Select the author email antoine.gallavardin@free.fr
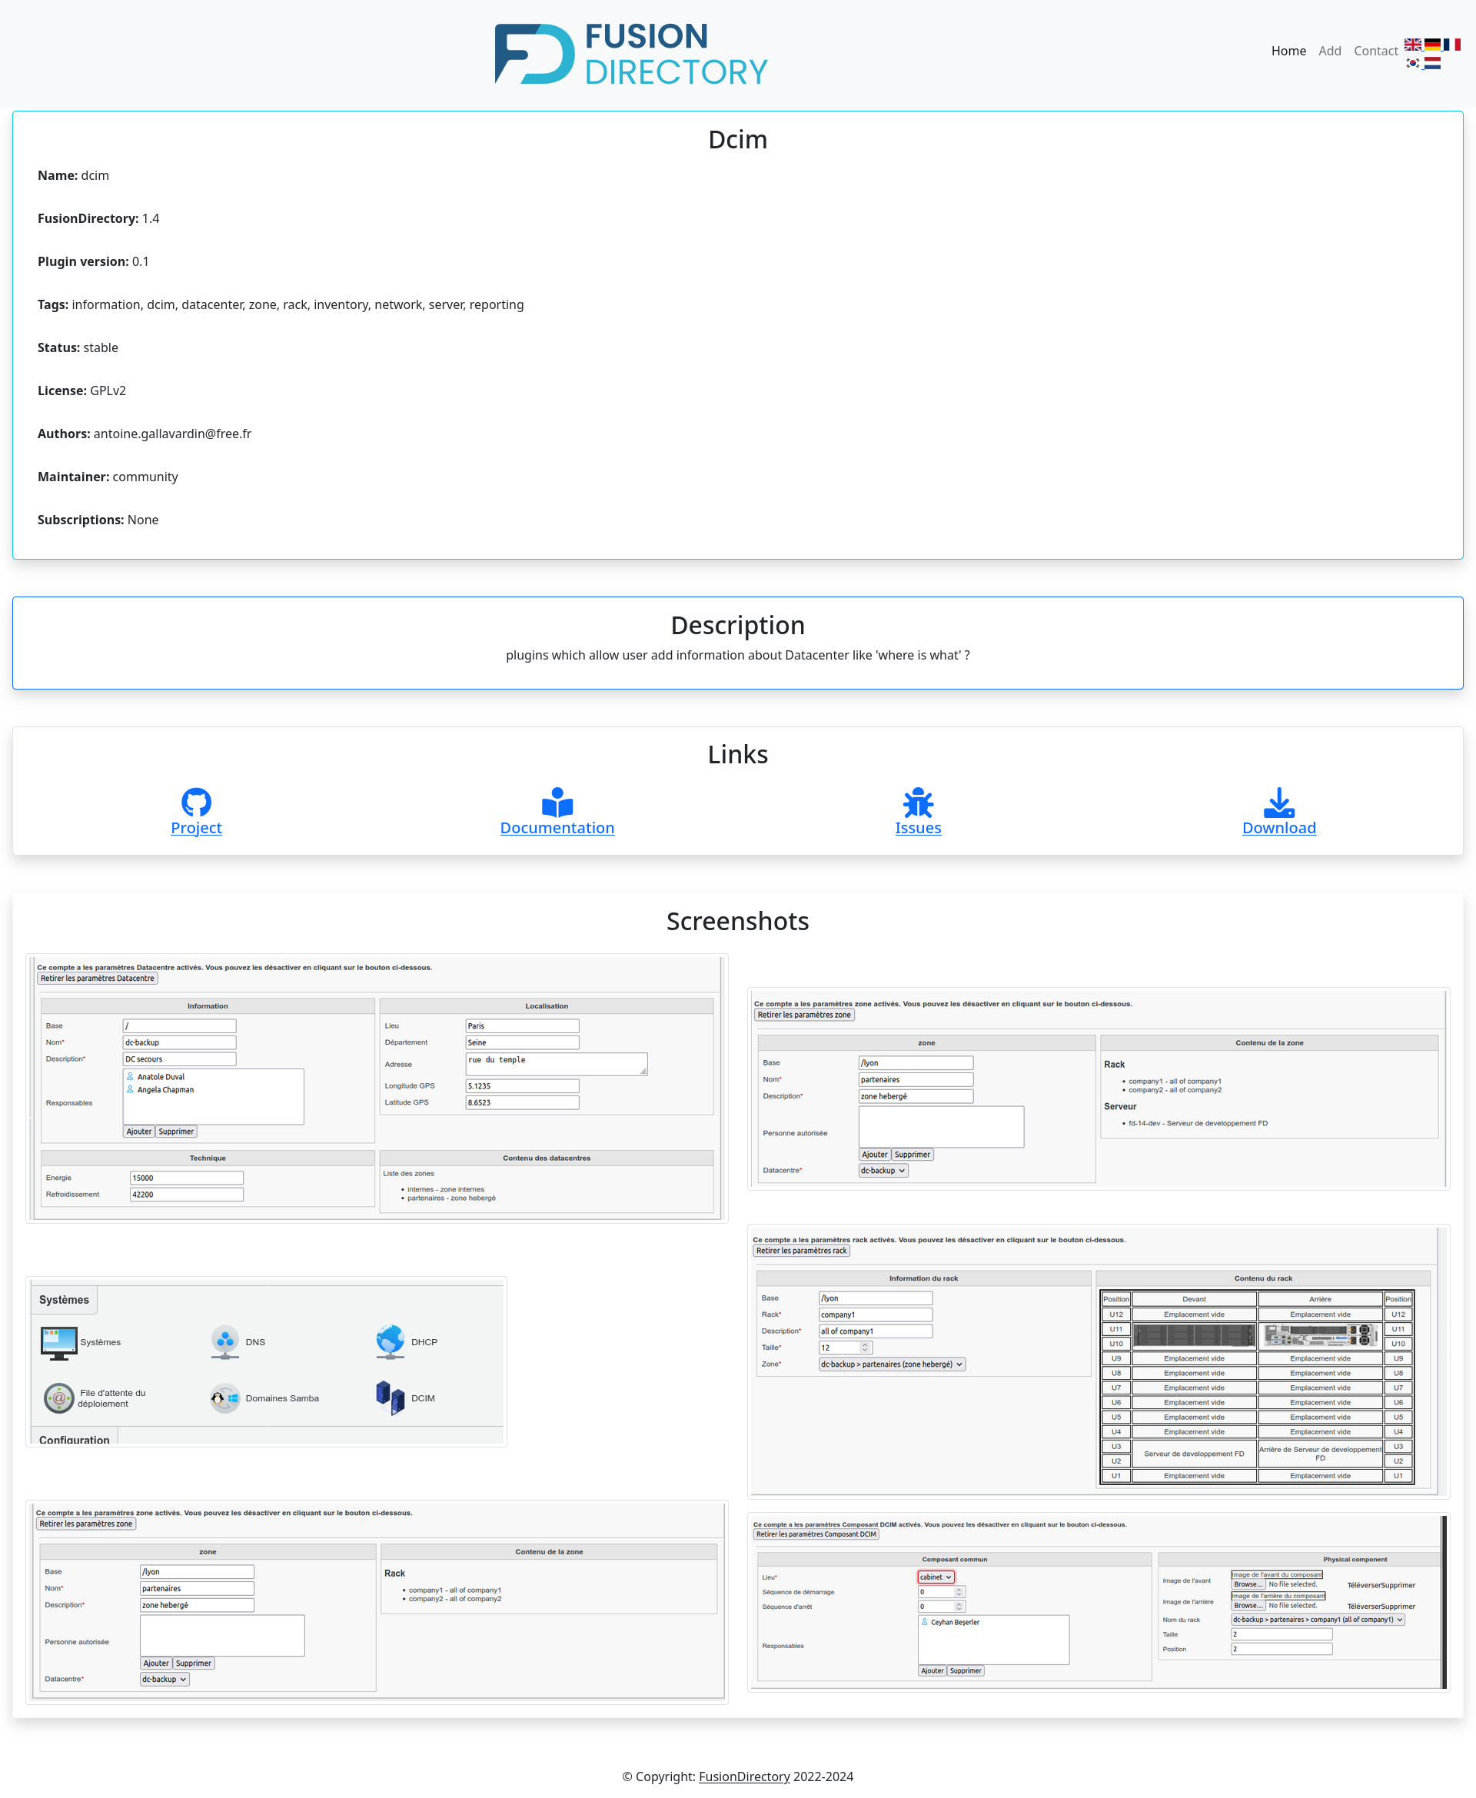Viewport: 1476px width, 1798px height. click(x=173, y=434)
